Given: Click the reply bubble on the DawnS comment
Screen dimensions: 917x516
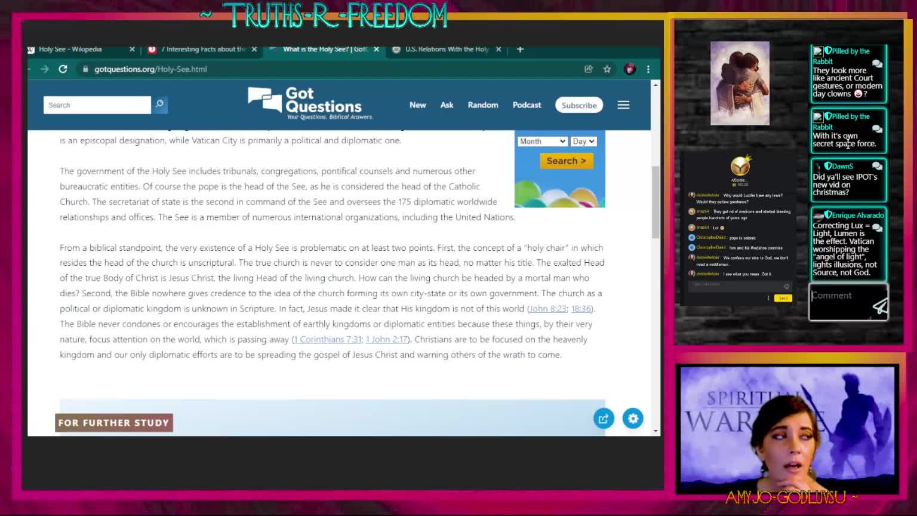Looking at the screenshot, I should tap(877, 166).
